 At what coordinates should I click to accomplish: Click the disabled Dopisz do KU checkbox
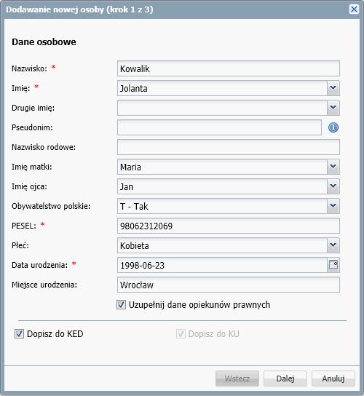coord(181,334)
